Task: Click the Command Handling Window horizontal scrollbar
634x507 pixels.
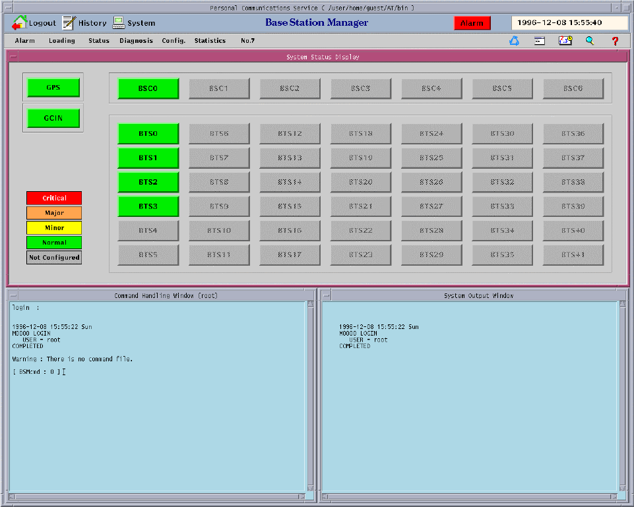Action: (157, 496)
